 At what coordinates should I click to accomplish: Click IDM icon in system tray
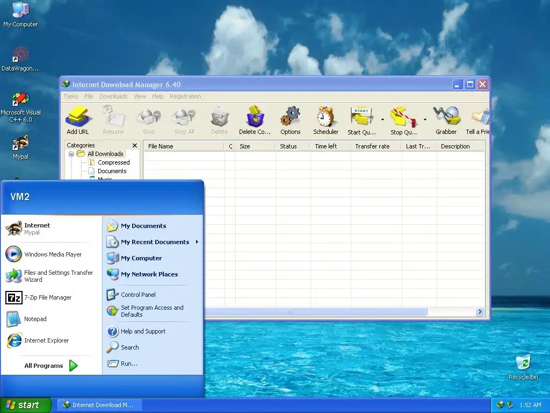[500, 405]
